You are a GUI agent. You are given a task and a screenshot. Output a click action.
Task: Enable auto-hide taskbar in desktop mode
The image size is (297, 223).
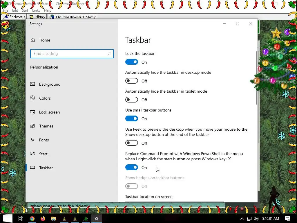132,81
